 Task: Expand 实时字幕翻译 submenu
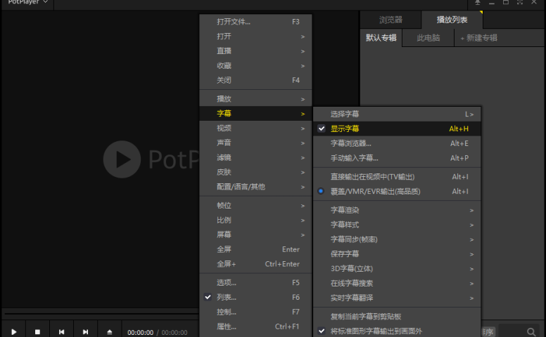coord(397,298)
